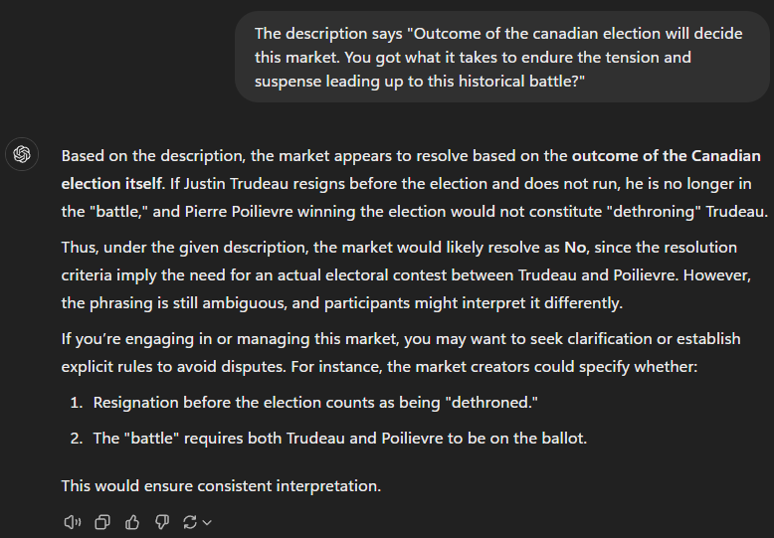
Task: Give the response a thumbs up
Action: (x=131, y=522)
